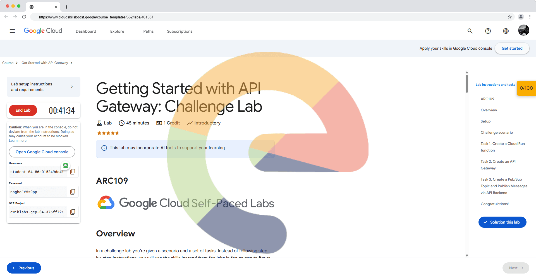Copy the password to clipboard
This screenshot has height=278, width=536.
(73, 192)
